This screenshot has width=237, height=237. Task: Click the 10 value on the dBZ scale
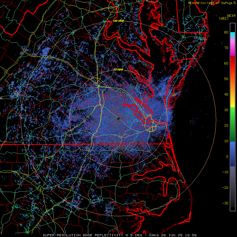point(226,141)
